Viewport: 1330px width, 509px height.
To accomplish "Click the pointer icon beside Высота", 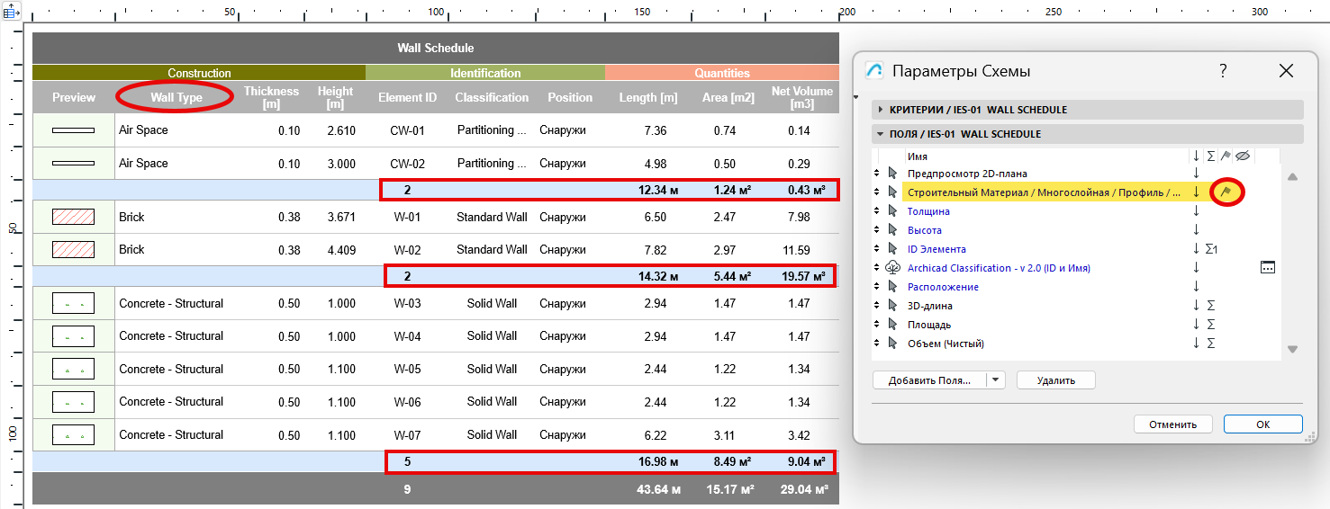I will 893,230.
